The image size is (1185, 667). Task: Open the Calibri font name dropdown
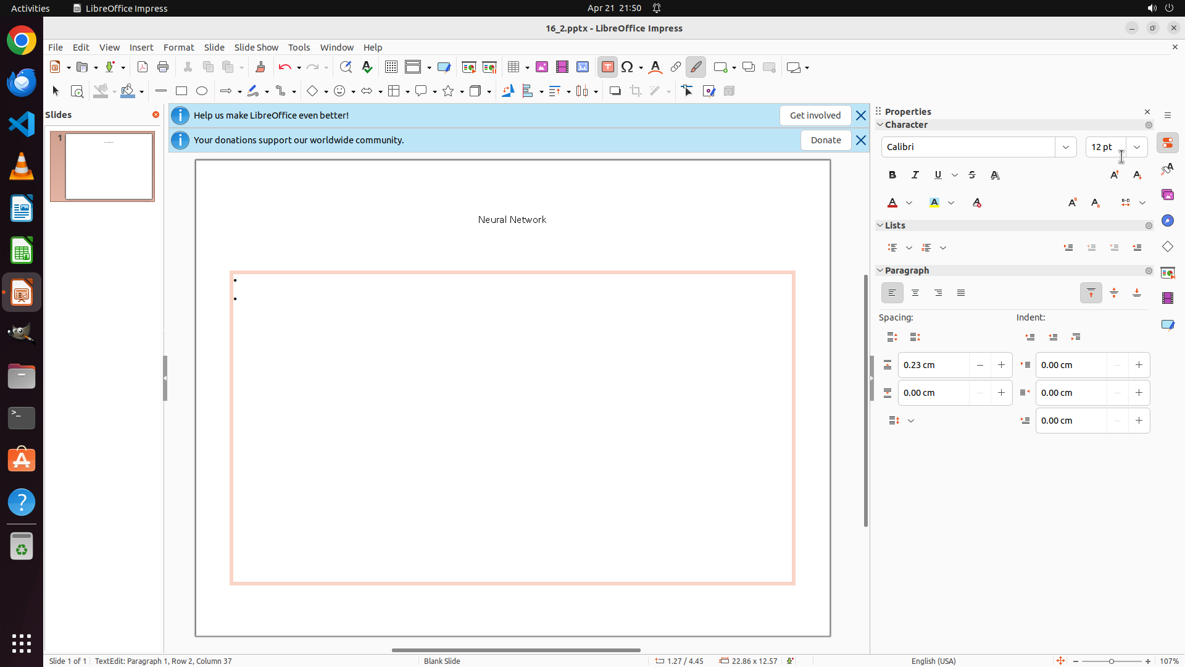click(1066, 147)
